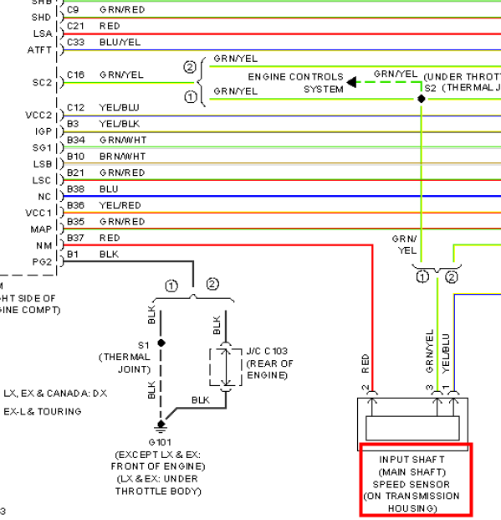This screenshot has width=501, height=520.
Task: Click the circled 1 above S1 BLK wire
Action: (171, 286)
